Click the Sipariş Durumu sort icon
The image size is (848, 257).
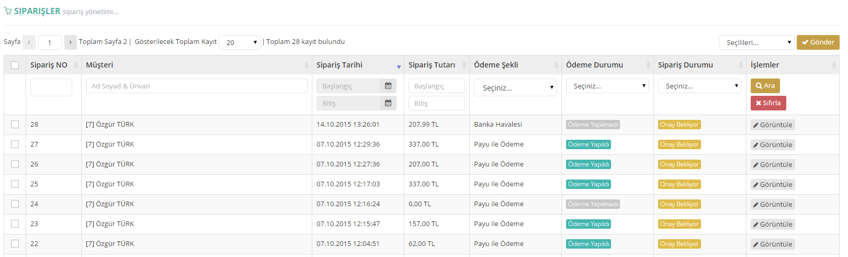click(740, 65)
